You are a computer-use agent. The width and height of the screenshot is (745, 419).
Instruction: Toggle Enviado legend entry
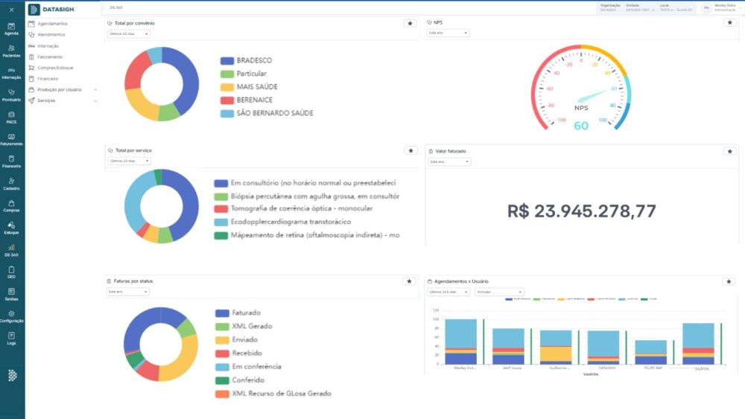(237, 340)
